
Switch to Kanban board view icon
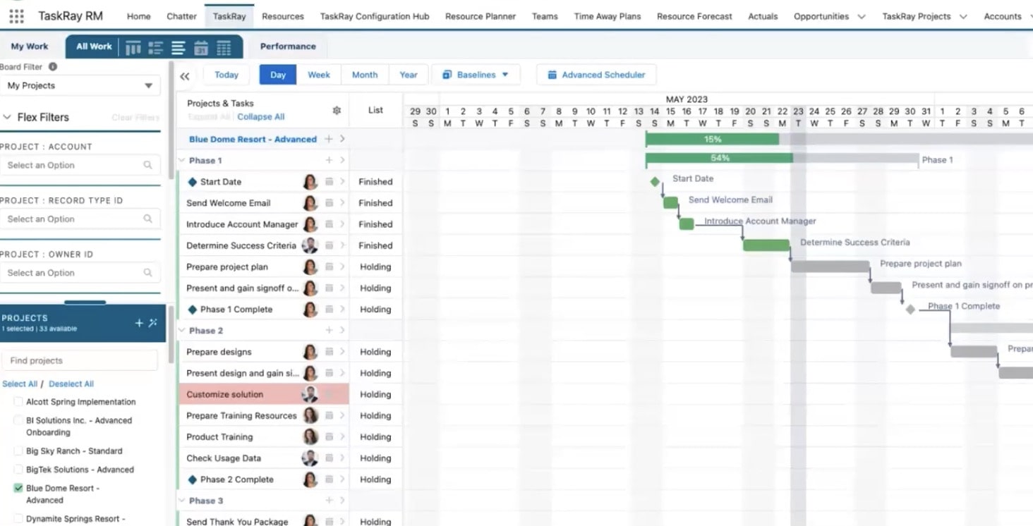pos(133,48)
